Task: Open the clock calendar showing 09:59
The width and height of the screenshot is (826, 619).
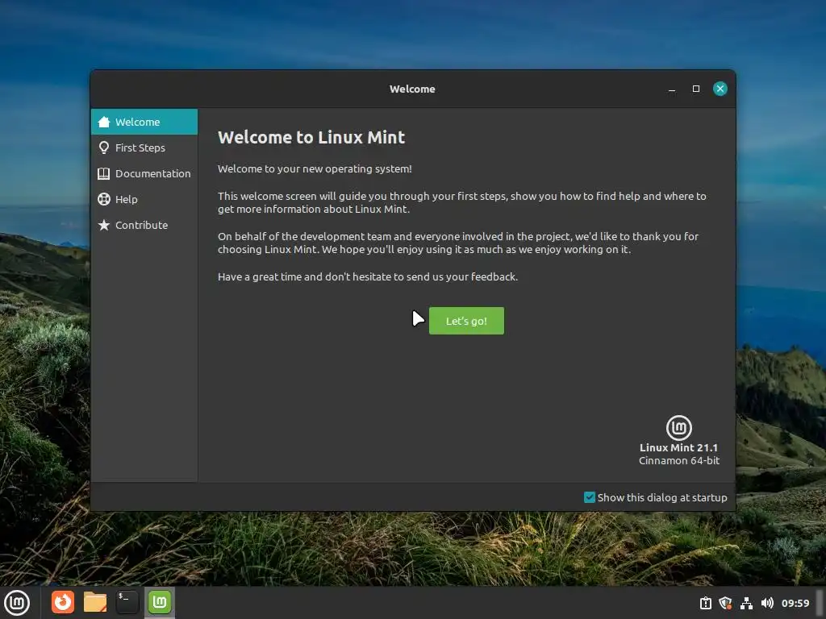Action: (795, 603)
